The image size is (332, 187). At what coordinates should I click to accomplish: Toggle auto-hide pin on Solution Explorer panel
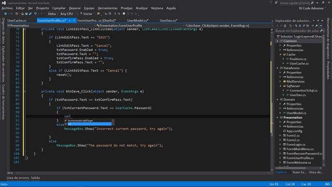click(x=318, y=21)
